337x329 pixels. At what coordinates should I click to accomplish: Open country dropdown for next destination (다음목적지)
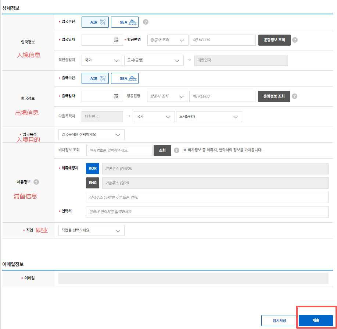[x=154, y=117]
